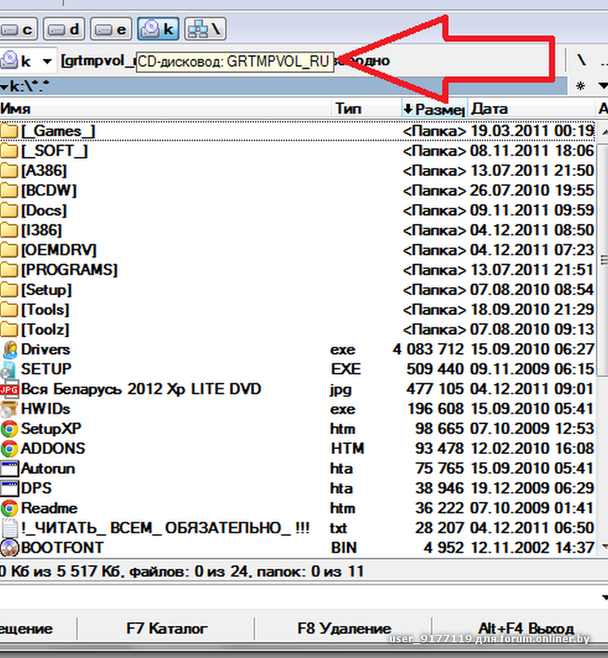The height and width of the screenshot is (658, 608).
Task: Select Drivers exe file icon
Action: [x=9, y=350]
